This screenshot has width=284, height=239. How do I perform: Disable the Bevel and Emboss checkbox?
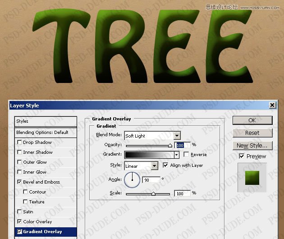tap(19, 182)
